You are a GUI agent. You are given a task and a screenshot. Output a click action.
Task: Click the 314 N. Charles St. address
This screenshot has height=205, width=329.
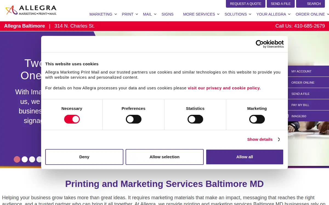point(75,26)
